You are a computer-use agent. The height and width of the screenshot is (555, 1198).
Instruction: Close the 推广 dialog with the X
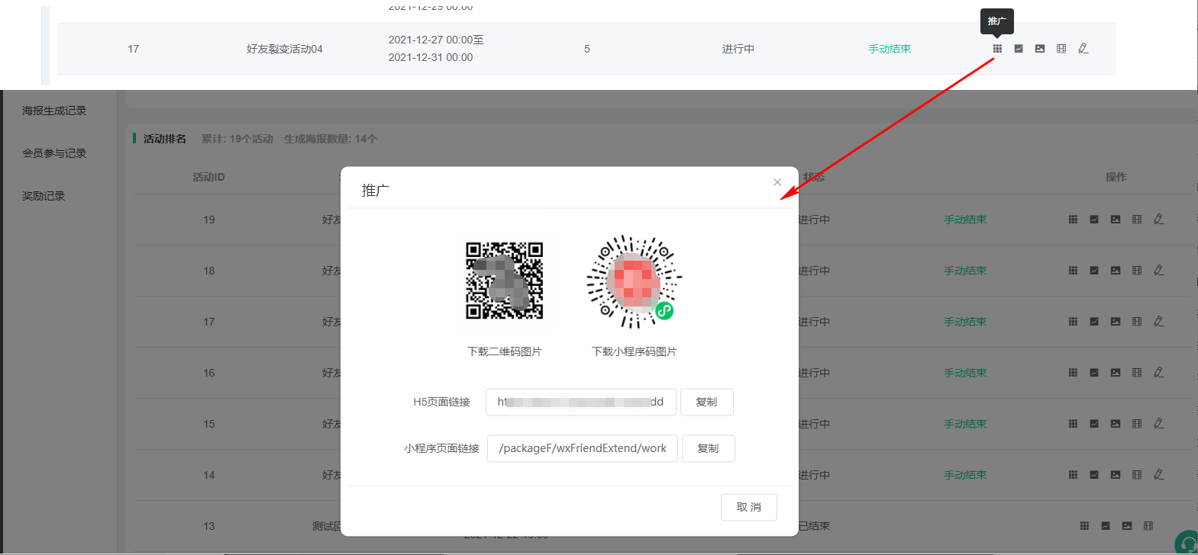(777, 182)
